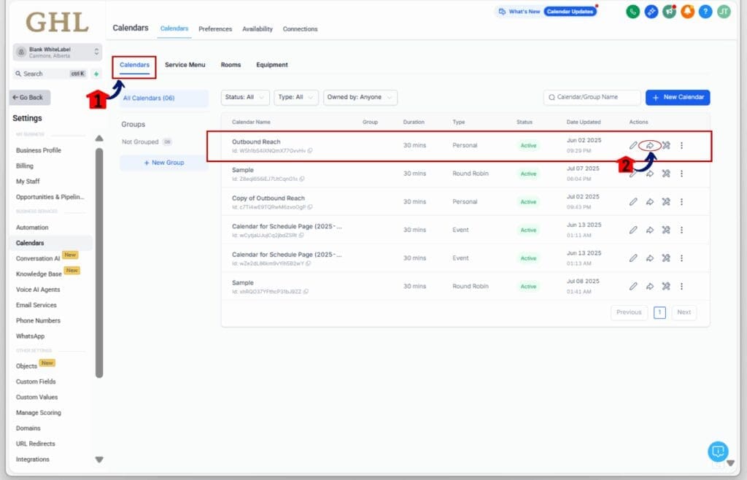Open Knowledge Base settings
Viewport: 747px width, 480px height.
tap(39, 274)
